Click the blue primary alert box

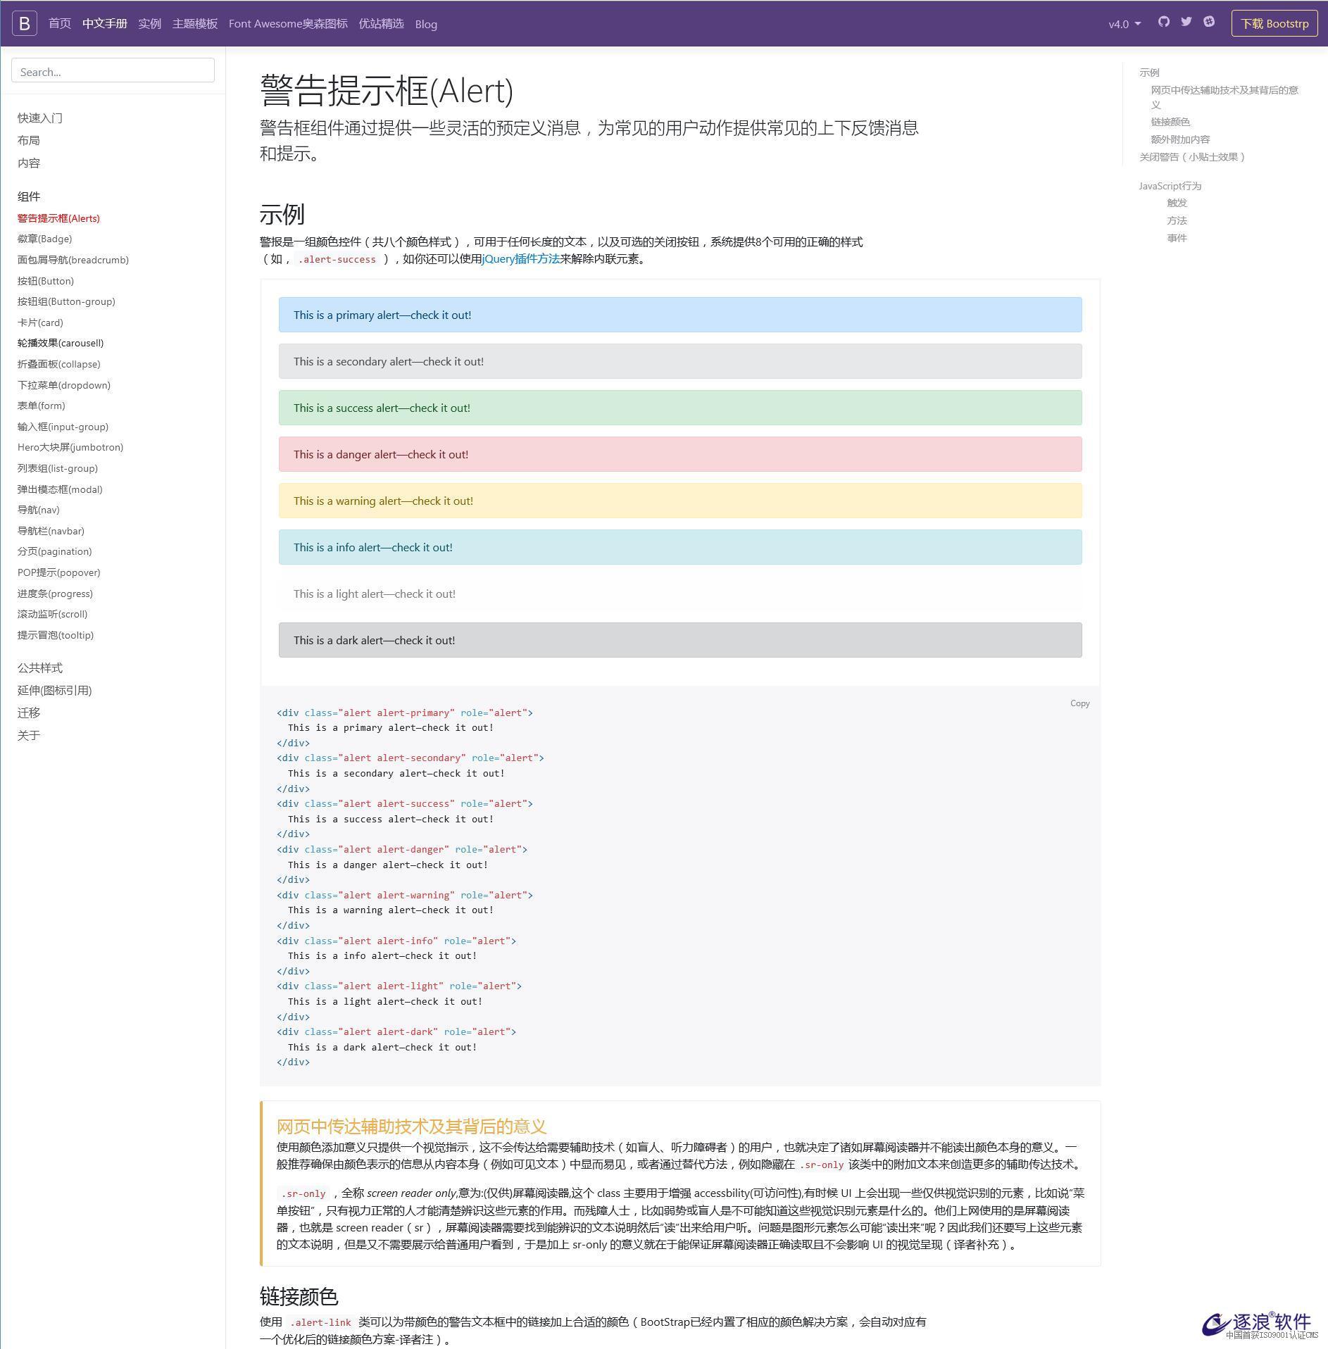click(680, 315)
